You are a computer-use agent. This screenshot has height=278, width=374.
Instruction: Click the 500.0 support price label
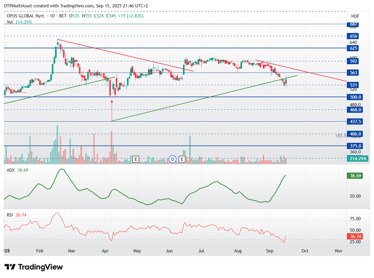pos(355,97)
